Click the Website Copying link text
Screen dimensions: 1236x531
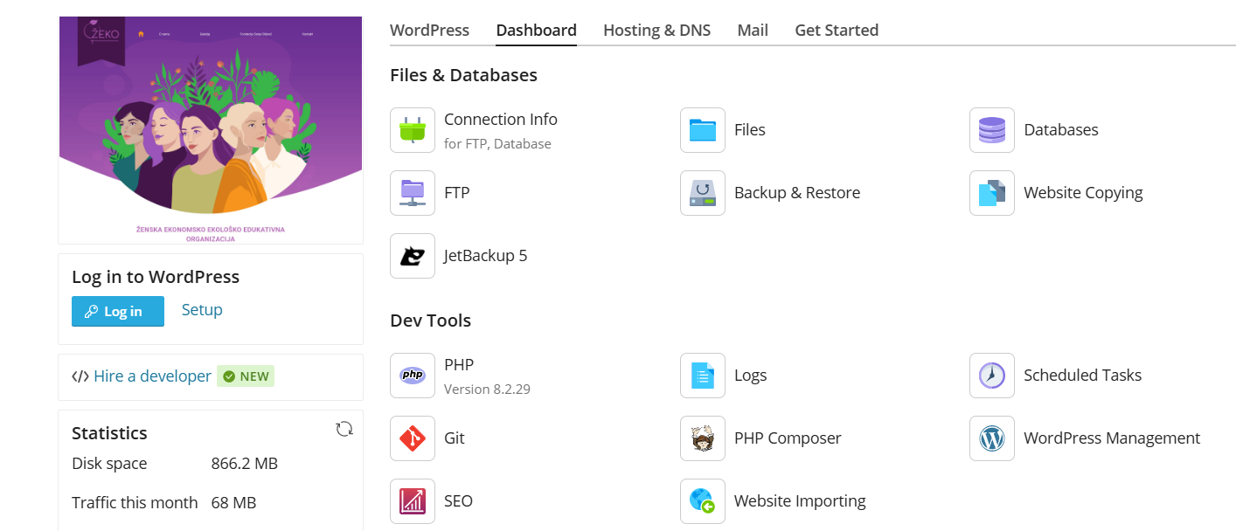(x=1083, y=193)
